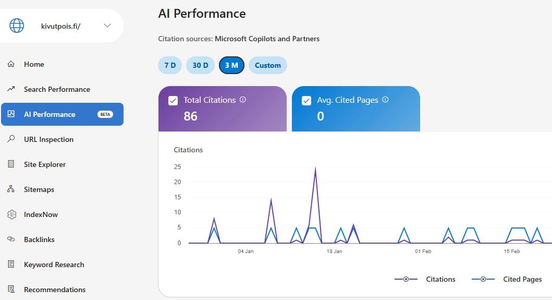Screen dimensions: 552x300
Task: Open the Recommendations menu item
Action: (x=55, y=290)
